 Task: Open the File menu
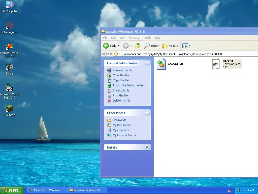coord(105,38)
